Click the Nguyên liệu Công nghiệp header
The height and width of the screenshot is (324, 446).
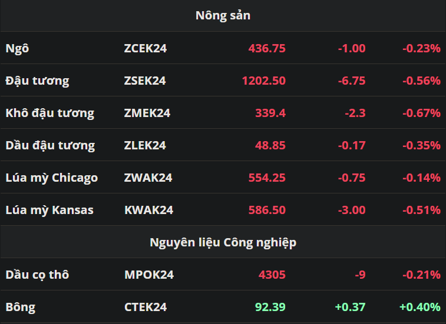(x=223, y=243)
